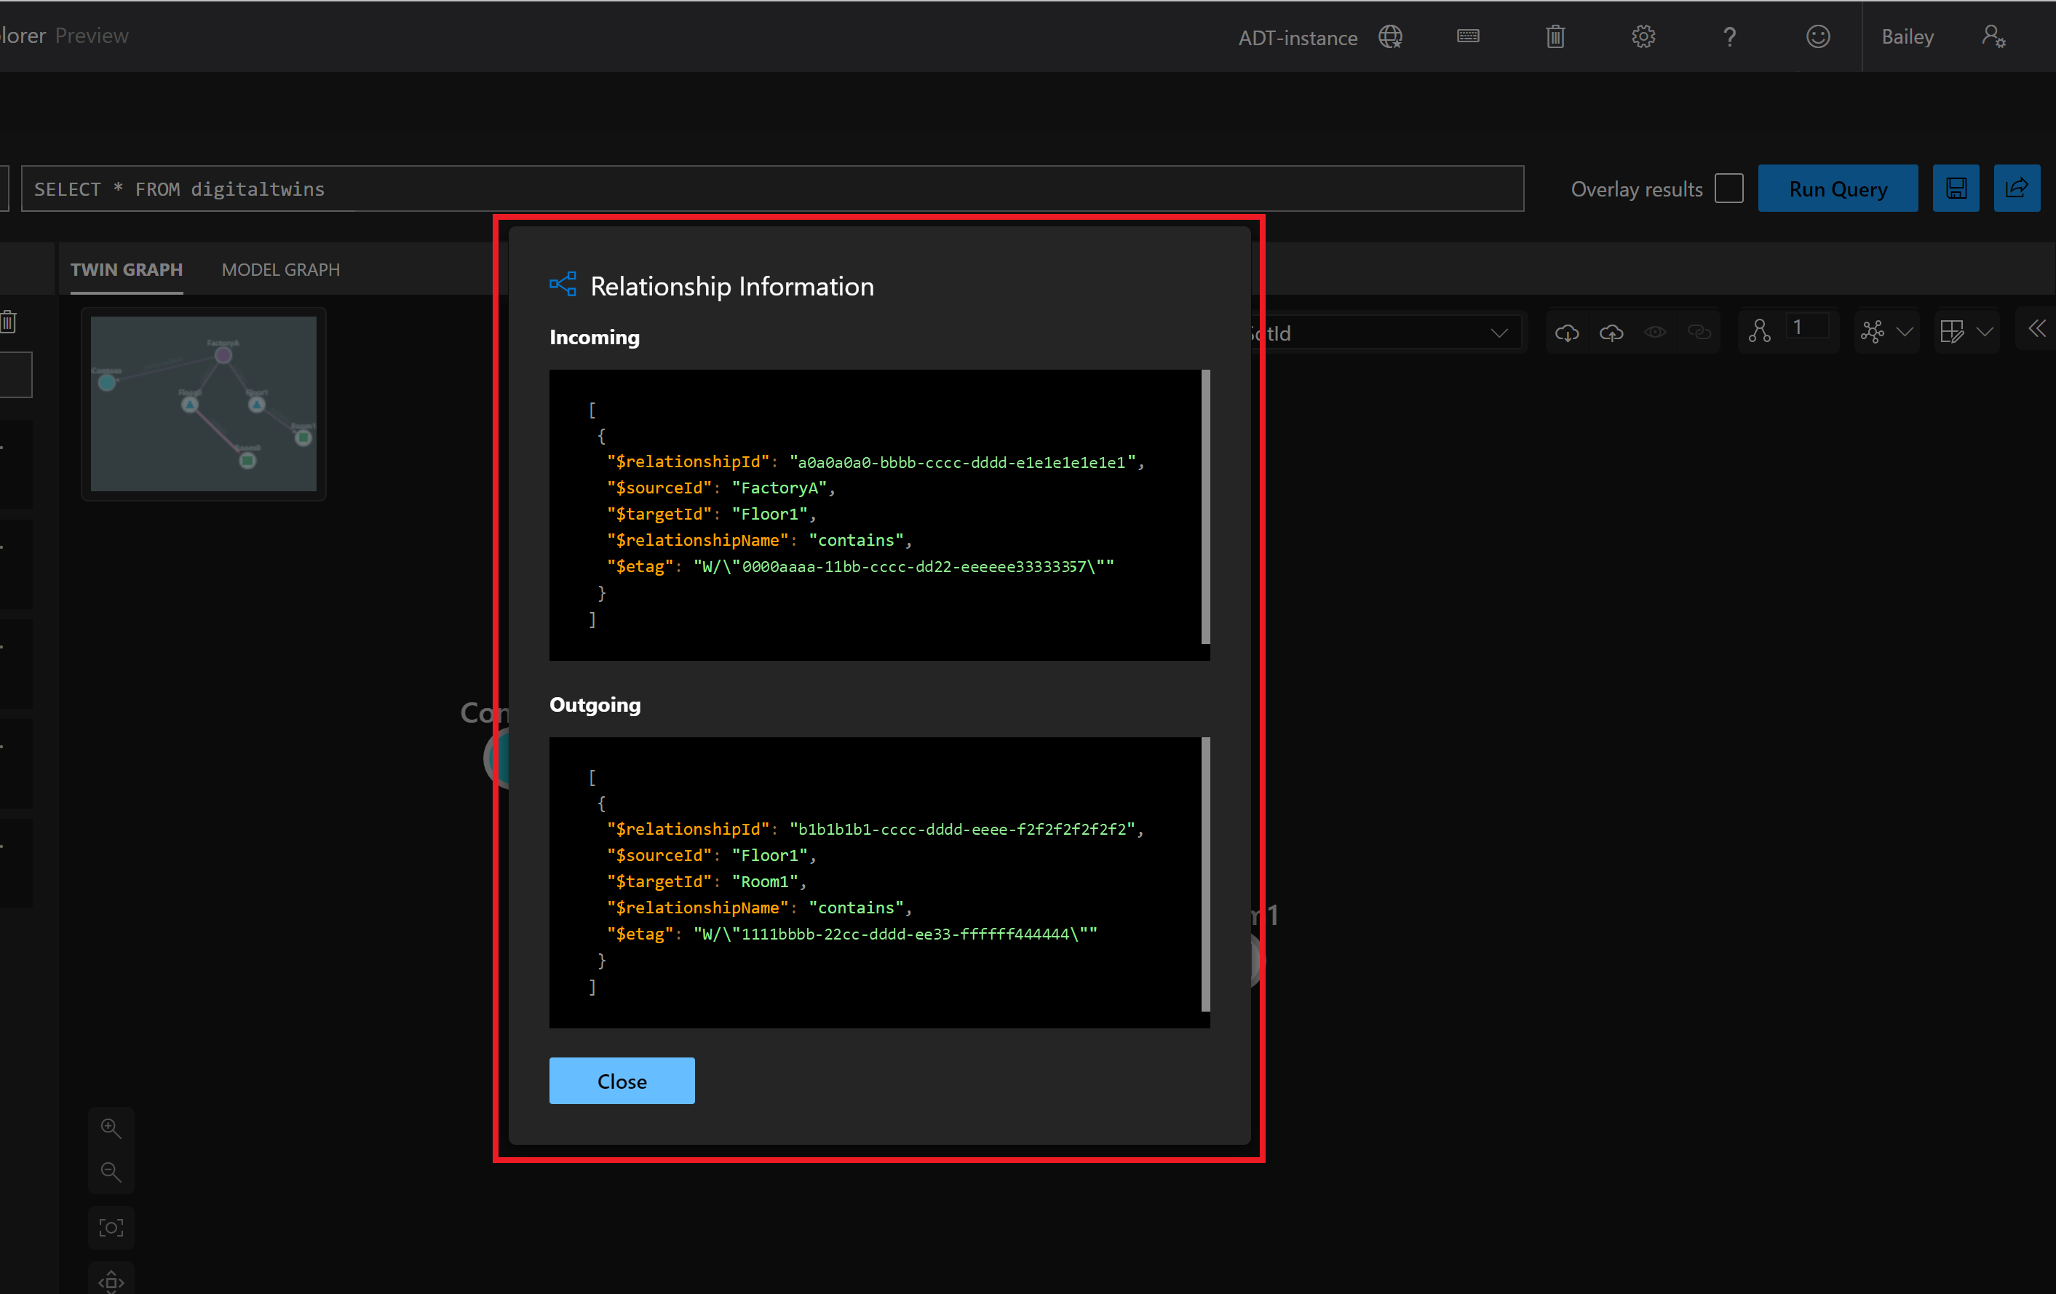Screen dimensions: 2056x1294
Task: Toggle the Overlay results checkbox
Action: [1728, 188]
